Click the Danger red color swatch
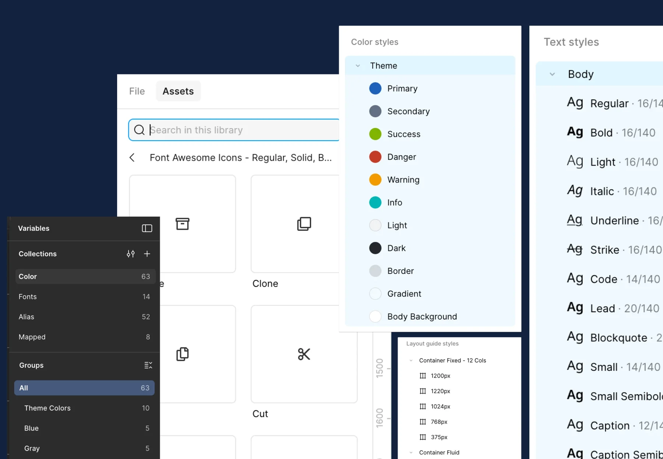The image size is (663, 459). pyautogui.click(x=375, y=157)
